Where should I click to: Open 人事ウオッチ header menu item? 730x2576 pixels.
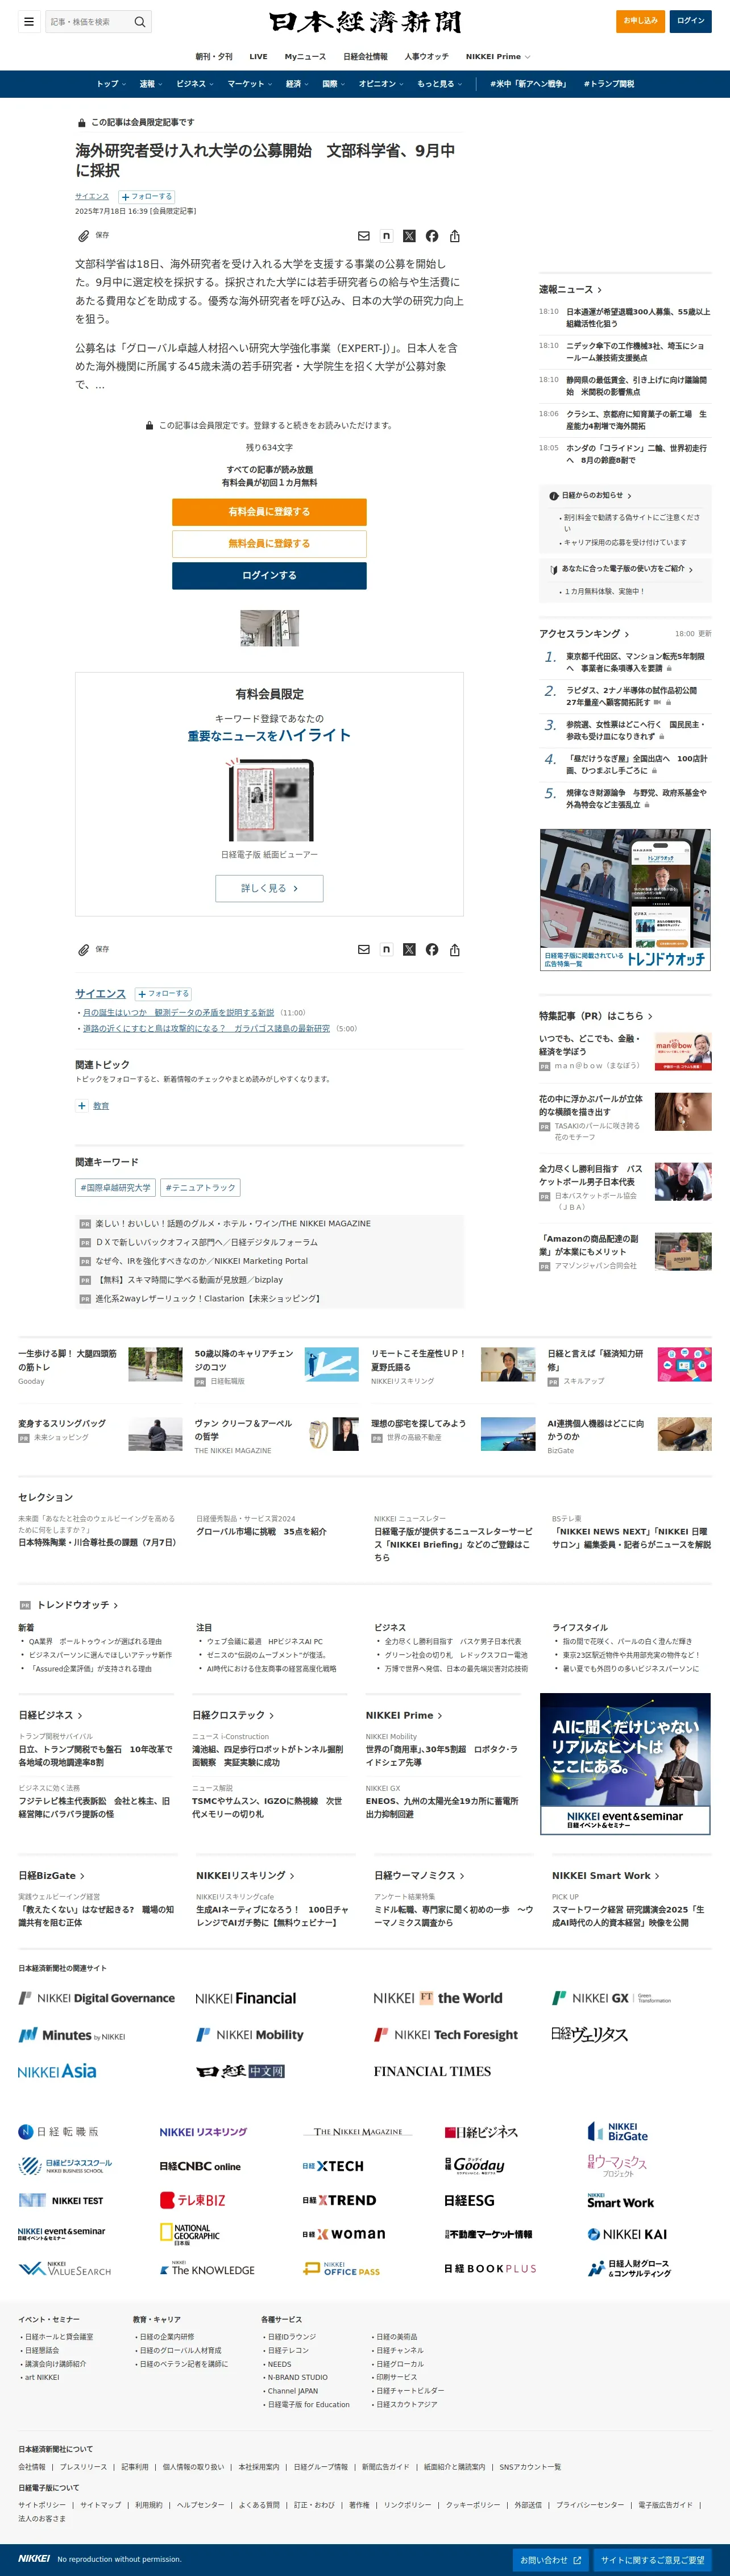click(x=427, y=57)
